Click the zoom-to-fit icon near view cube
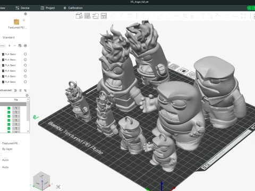 click(x=58, y=187)
